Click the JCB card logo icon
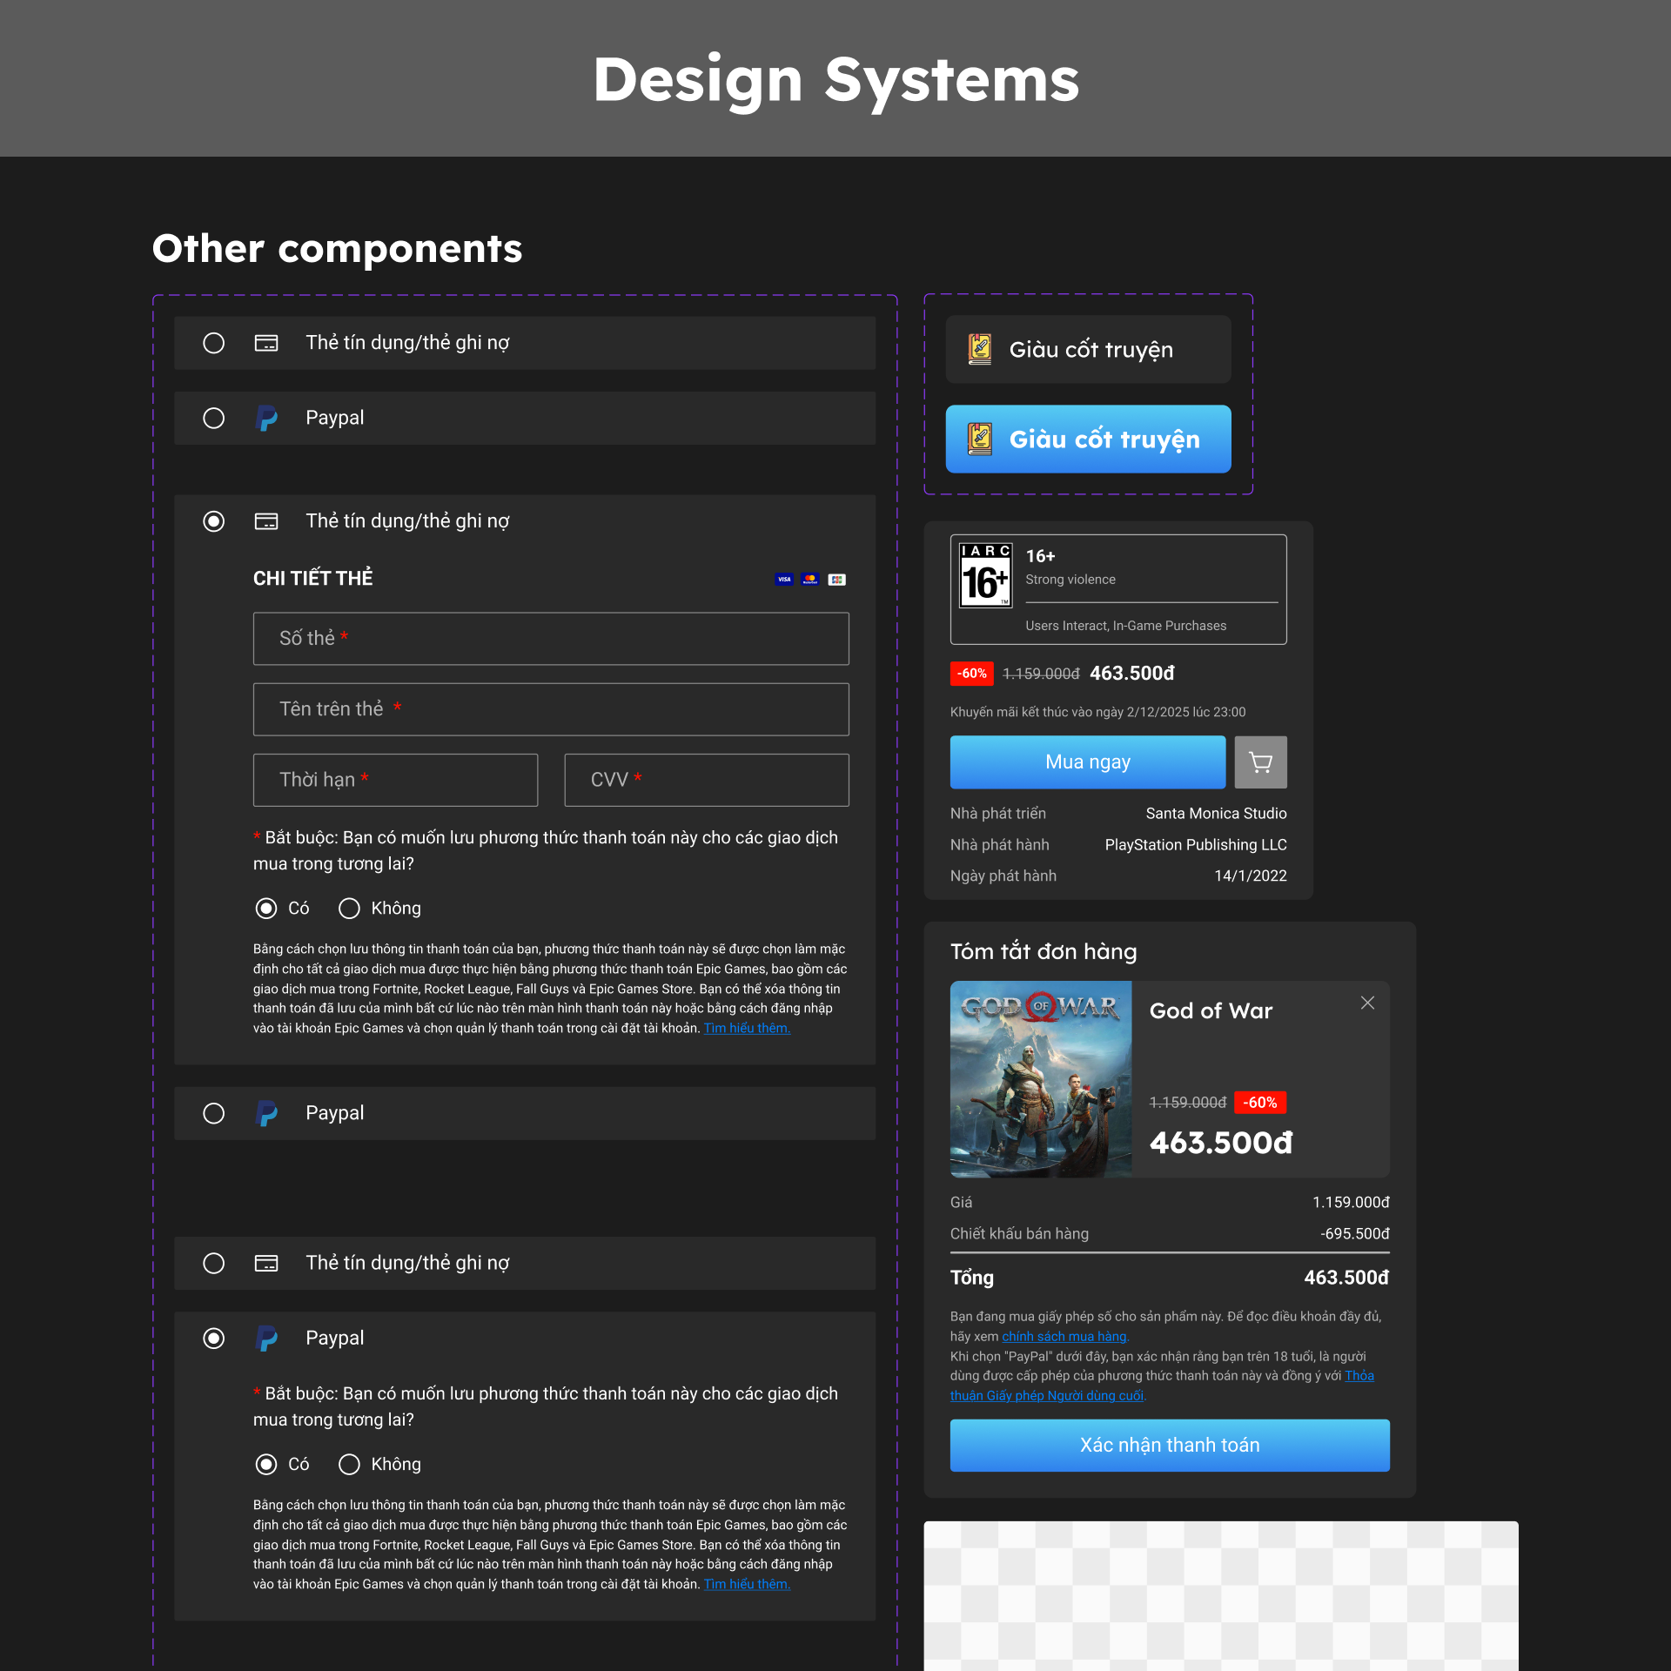The width and height of the screenshot is (1671, 1671). pos(836,580)
